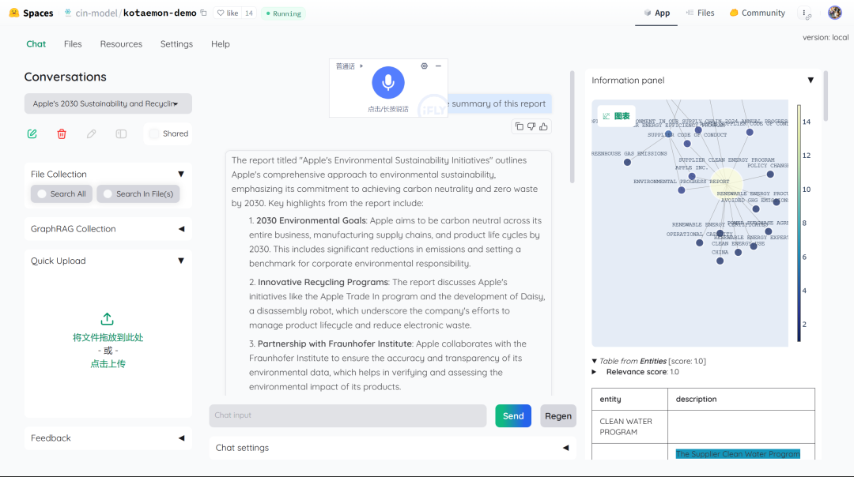This screenshot has height=477, width=854.
Task: Click the Regen button
Action: click(x=557, y=416)
